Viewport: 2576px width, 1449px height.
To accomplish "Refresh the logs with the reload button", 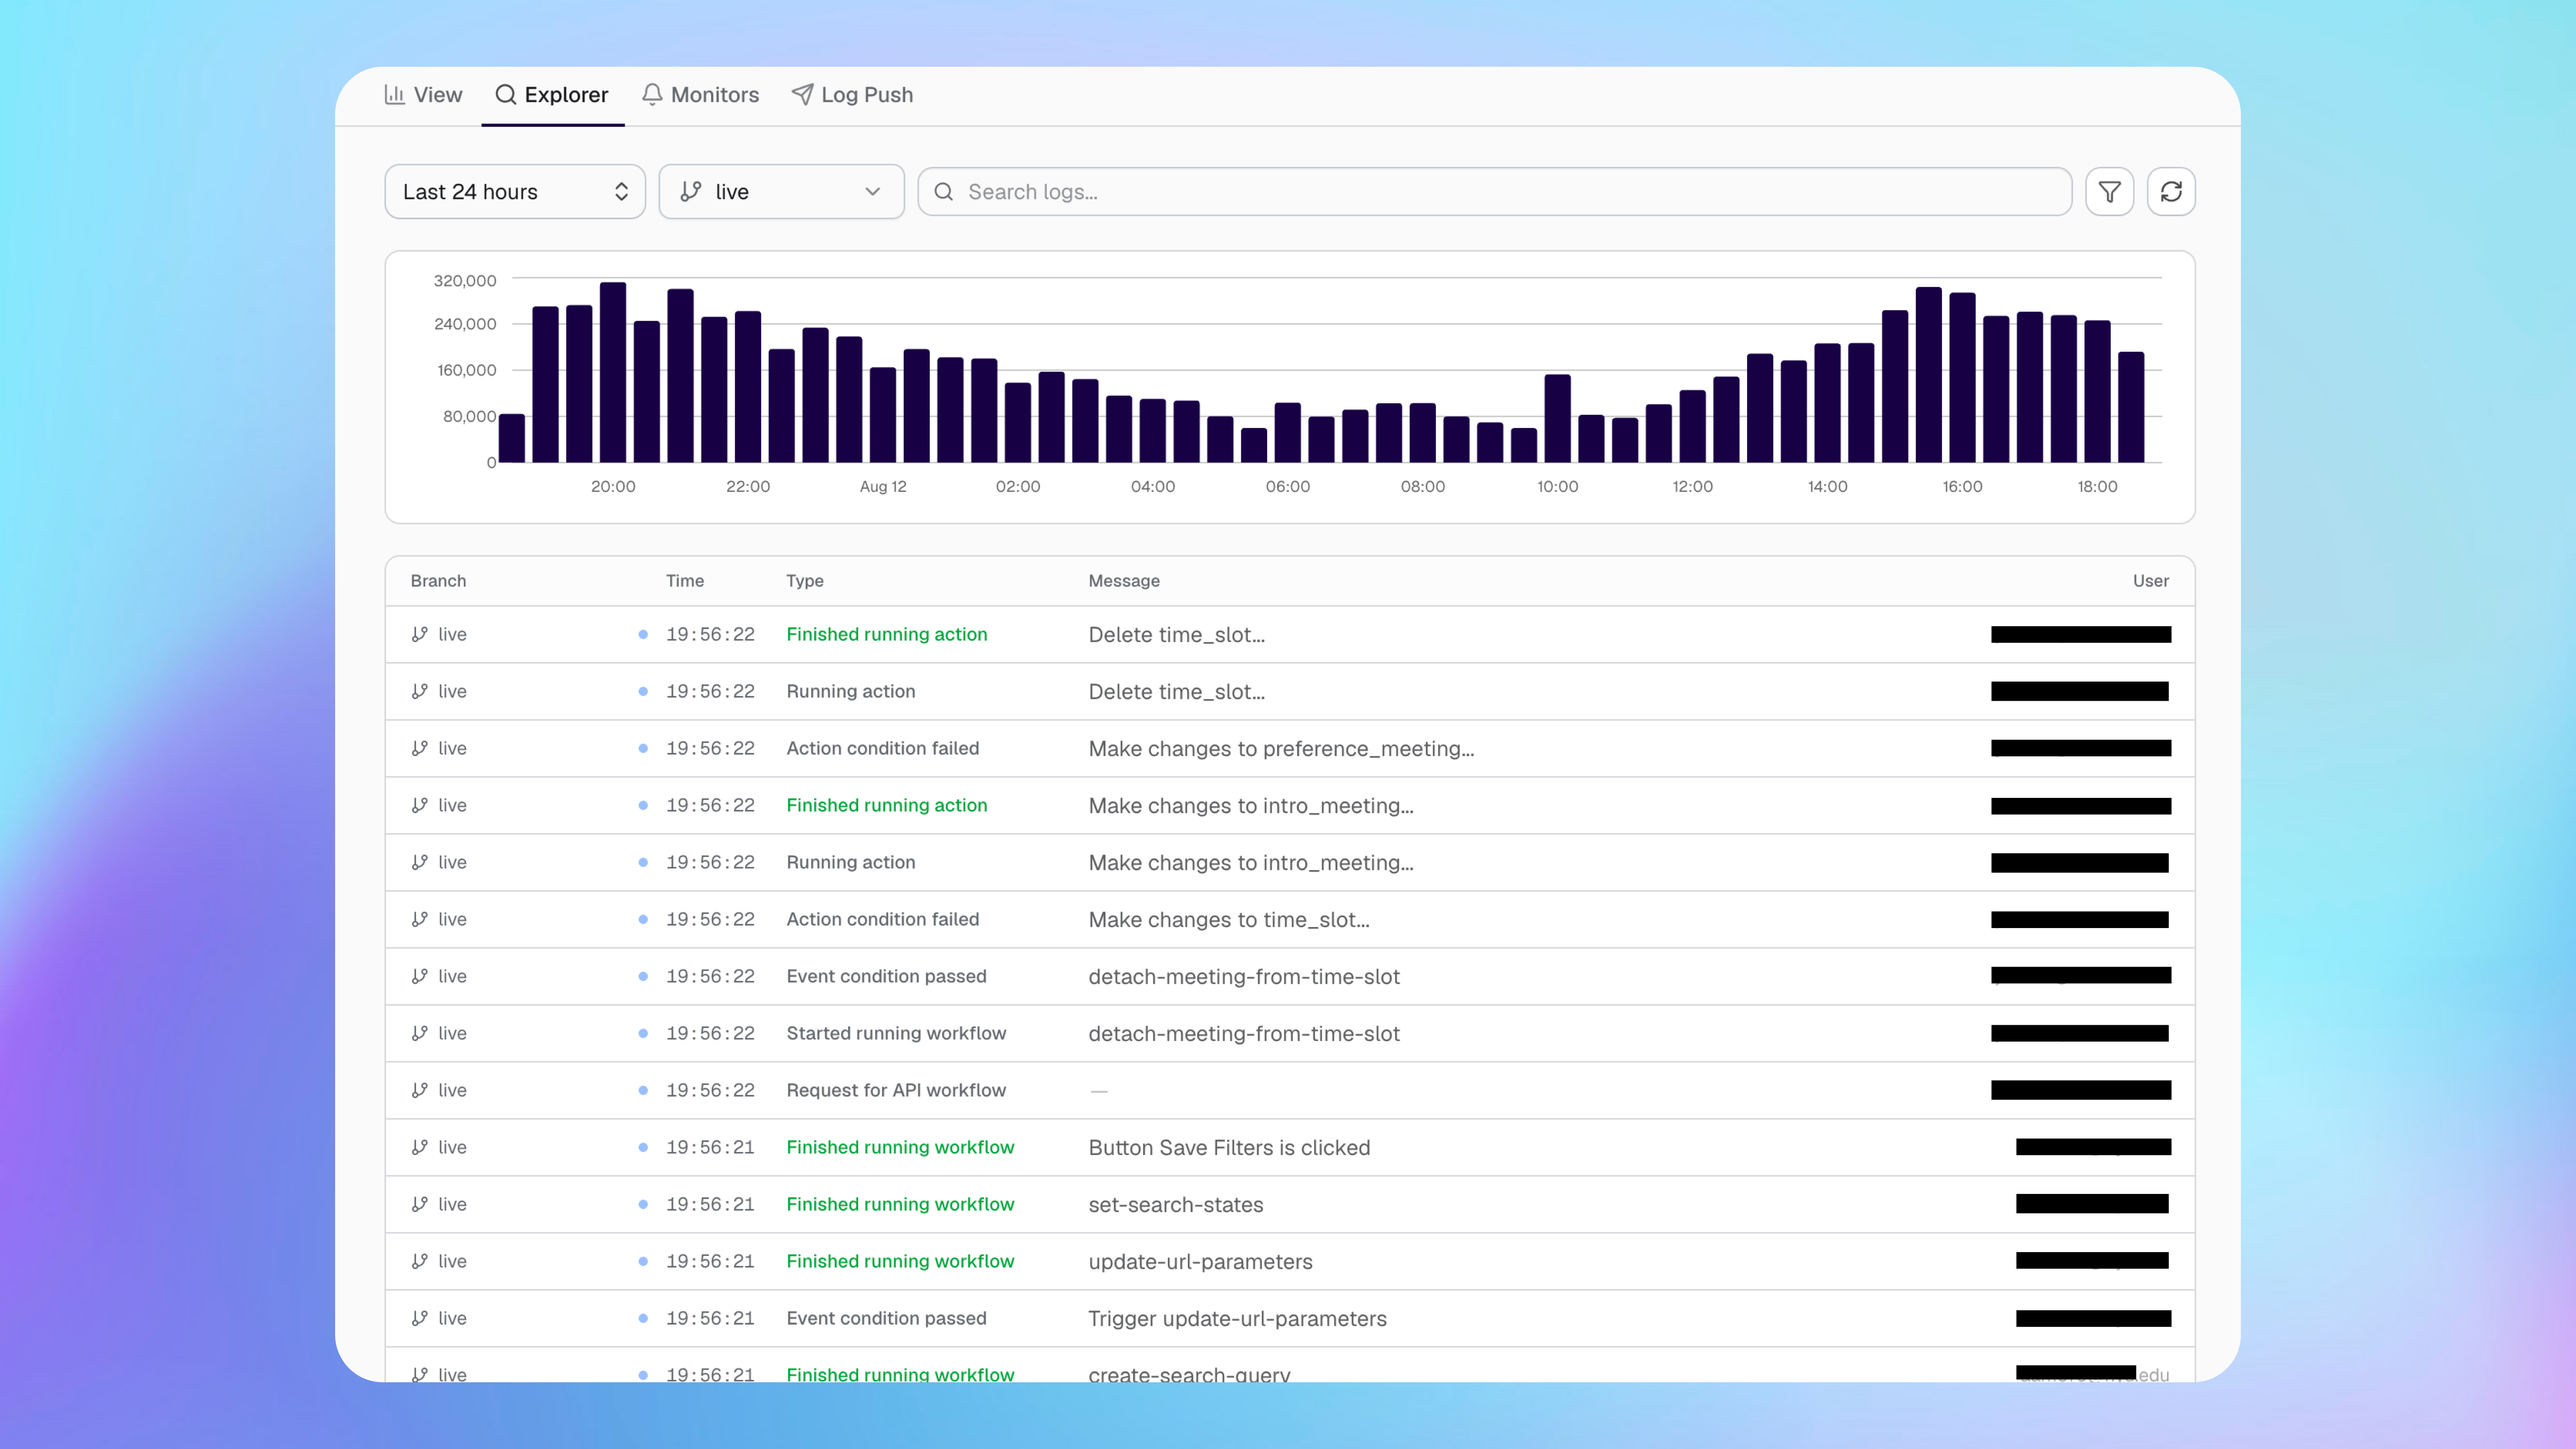I will coord(2171,192).
